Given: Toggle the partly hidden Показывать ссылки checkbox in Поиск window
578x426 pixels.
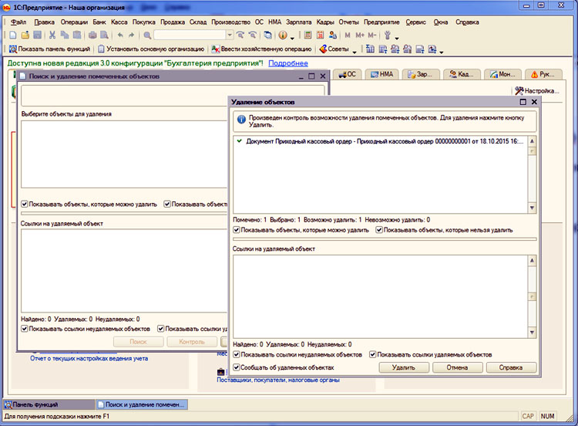Looking at the screenshot, I should pos(161,329).
